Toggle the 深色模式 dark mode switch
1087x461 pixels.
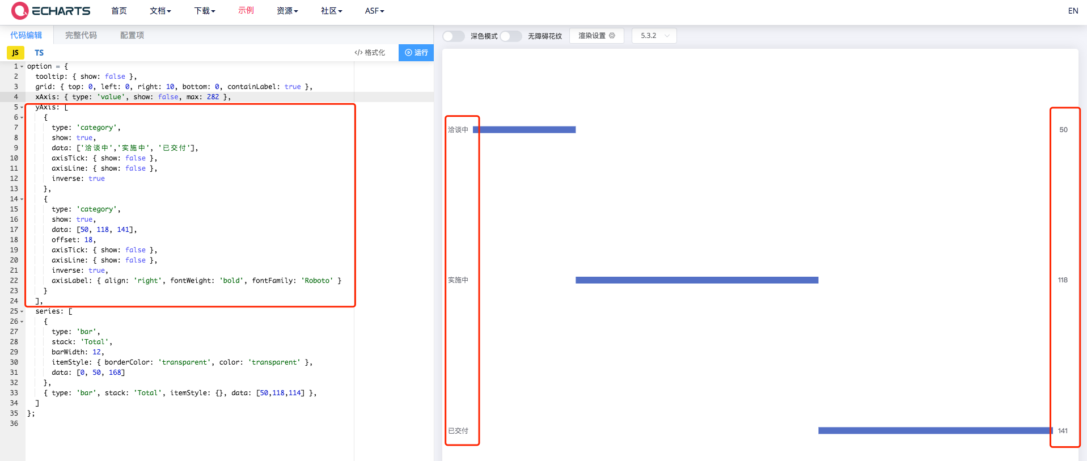pyautogui.click(x=453, y=36)
